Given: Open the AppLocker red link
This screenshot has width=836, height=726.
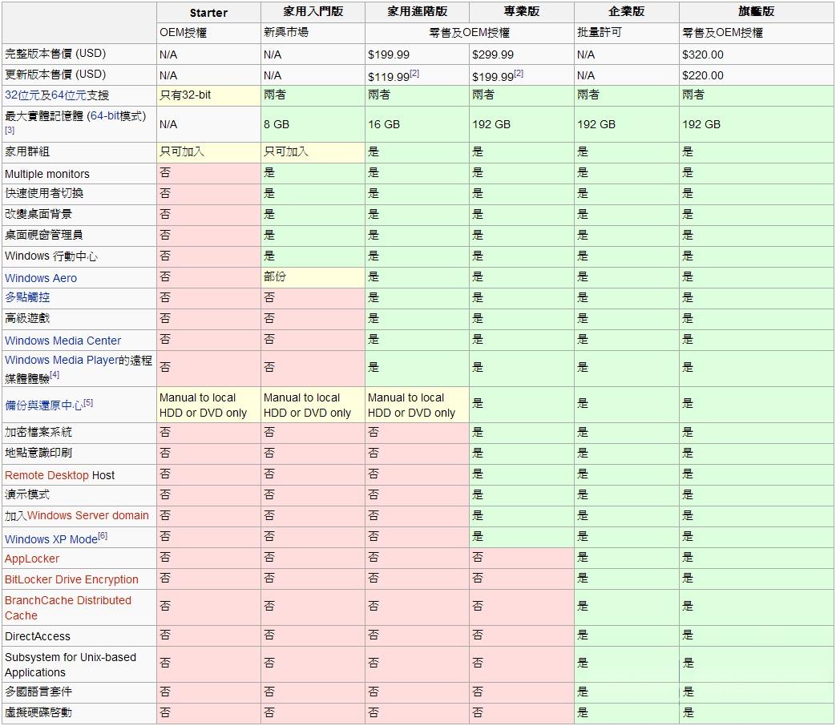Looking at the screenshot, I should pos(32,559).
